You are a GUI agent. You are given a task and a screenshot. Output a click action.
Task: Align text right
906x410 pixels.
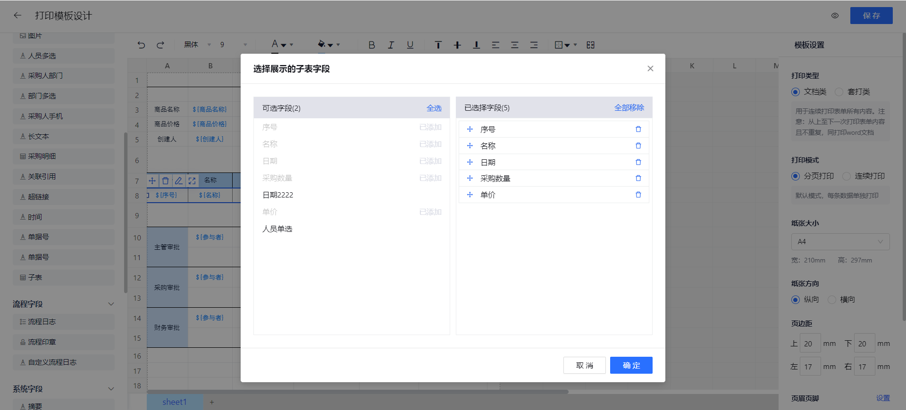pyautogui.click(x=534, y=45)
